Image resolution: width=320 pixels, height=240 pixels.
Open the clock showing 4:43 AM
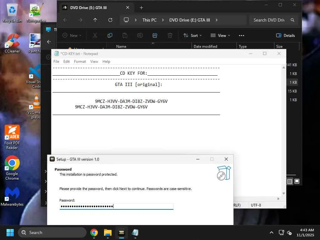click(305, 232)
